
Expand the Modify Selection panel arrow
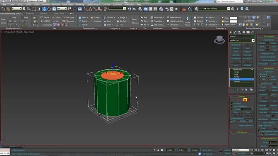point(21,28)
